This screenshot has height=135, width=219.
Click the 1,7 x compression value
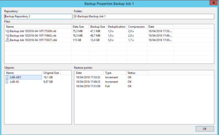(x=131, y=40)
